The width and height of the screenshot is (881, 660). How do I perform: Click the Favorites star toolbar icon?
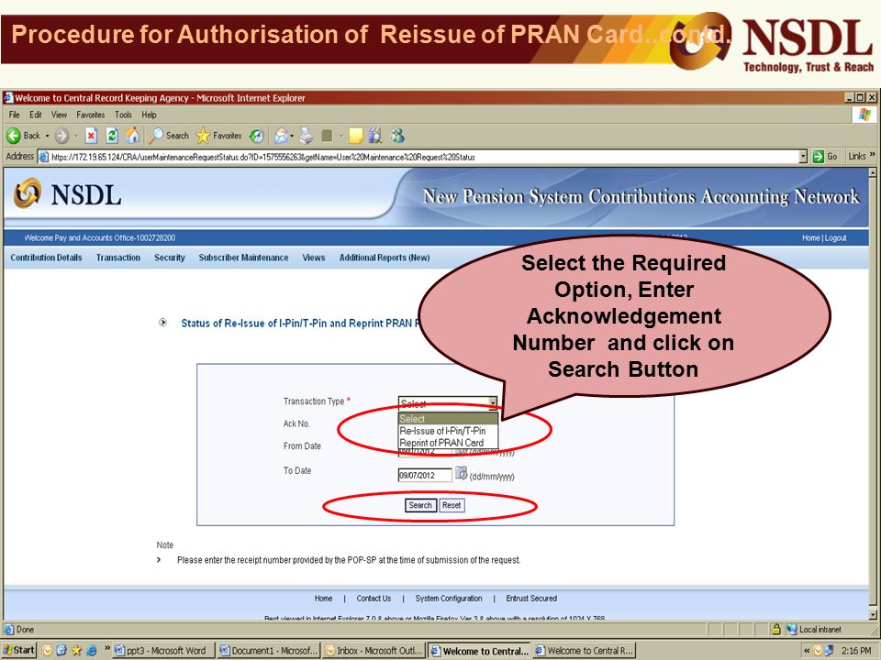203,136
